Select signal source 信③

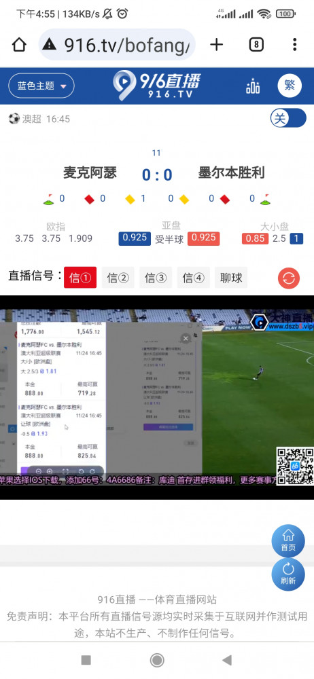[x=156, y=278]
